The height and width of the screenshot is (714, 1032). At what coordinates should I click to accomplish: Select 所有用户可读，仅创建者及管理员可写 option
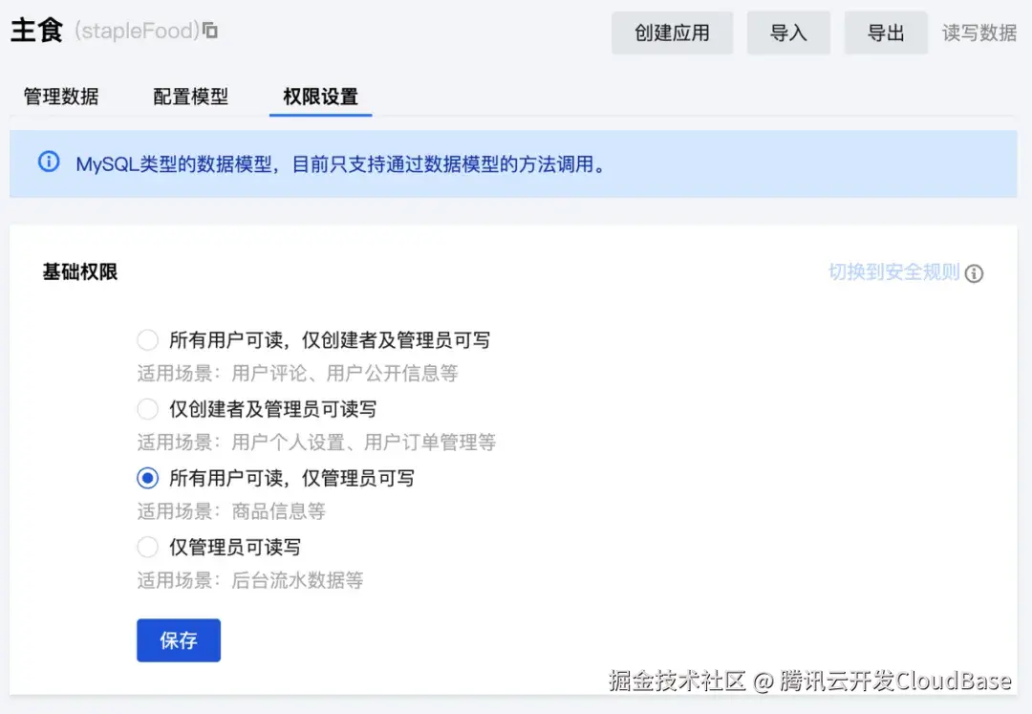point(148,339)
